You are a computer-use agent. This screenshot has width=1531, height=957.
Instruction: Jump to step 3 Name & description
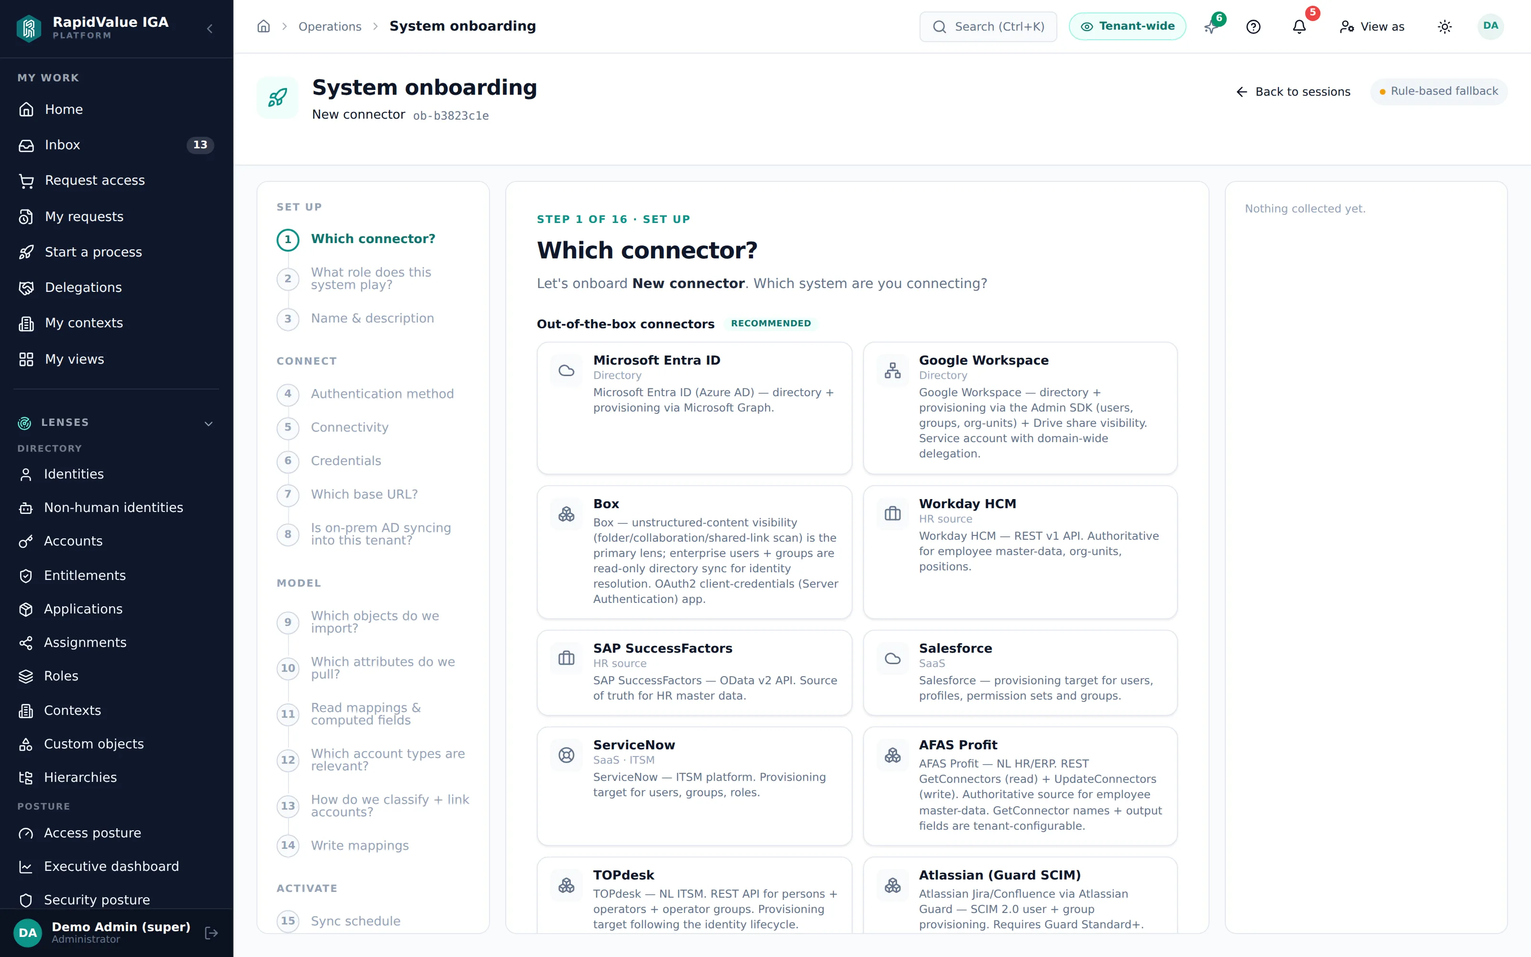[x=373, y=319]
